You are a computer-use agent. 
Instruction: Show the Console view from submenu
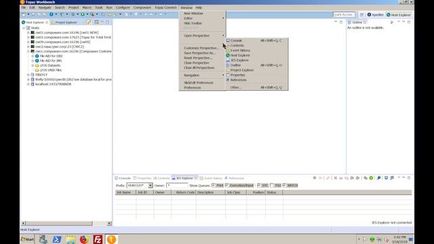point(236,41)
